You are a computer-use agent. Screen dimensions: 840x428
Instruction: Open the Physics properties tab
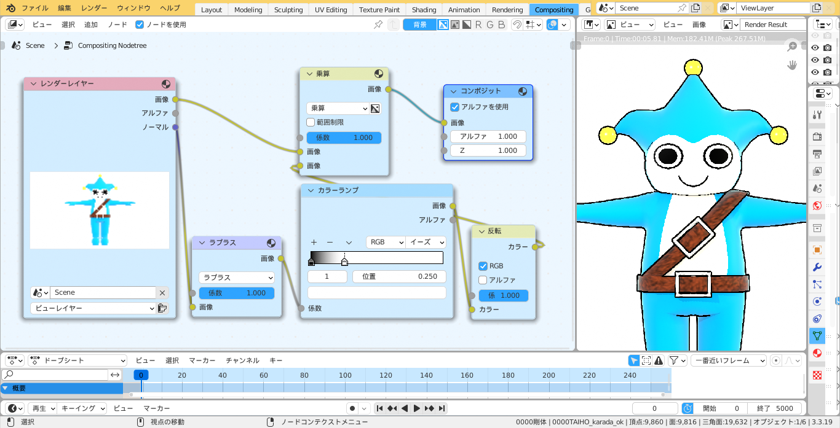click(817, 302)
